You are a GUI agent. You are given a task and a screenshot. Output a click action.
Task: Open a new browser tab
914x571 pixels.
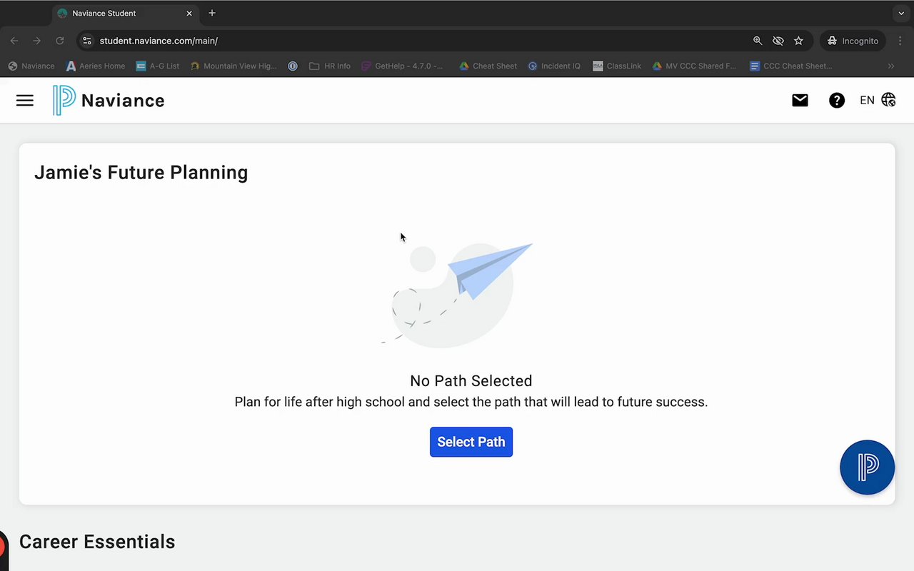(212, 13)
